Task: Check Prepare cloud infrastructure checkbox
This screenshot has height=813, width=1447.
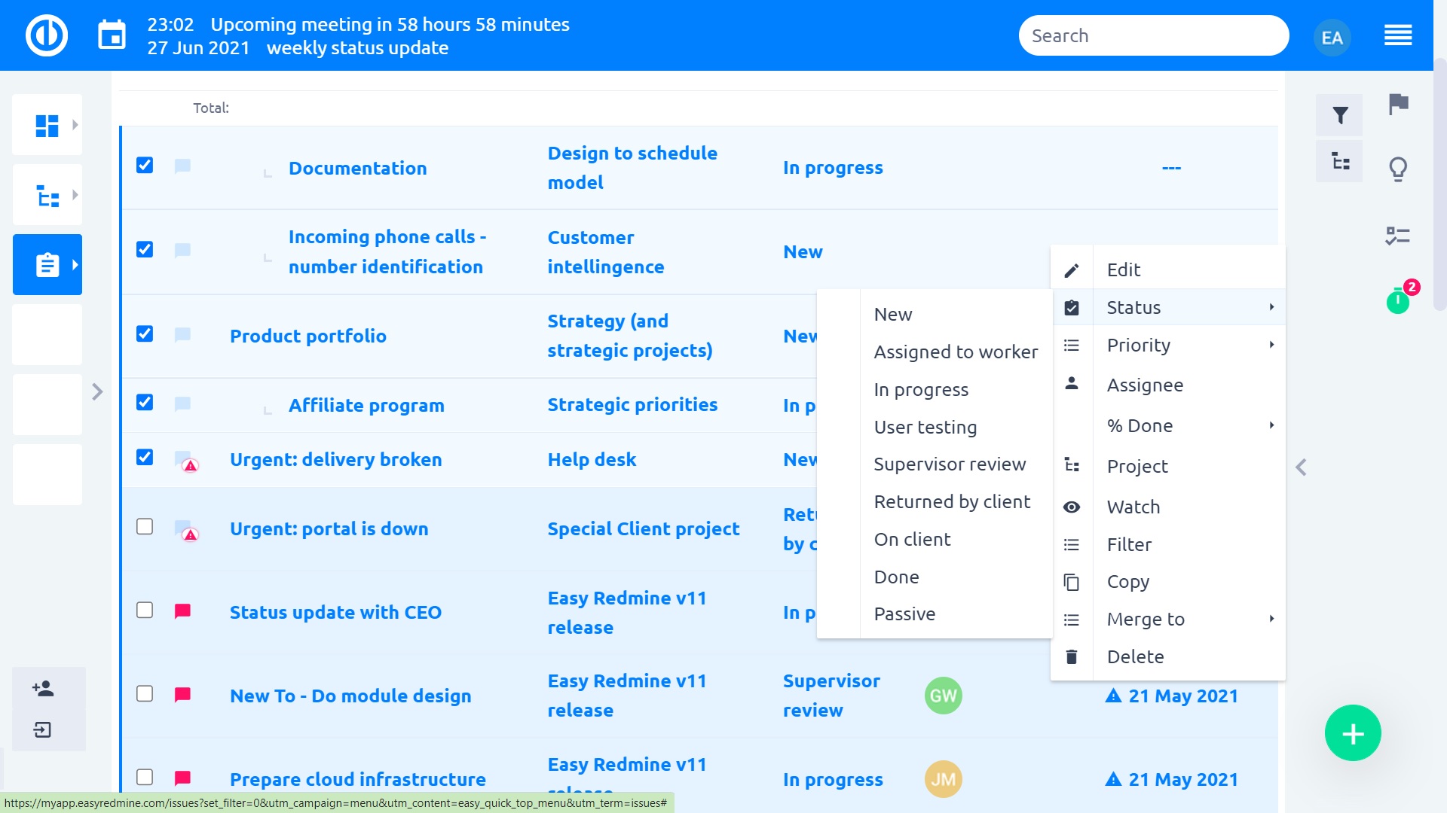Action: (145, 777)
